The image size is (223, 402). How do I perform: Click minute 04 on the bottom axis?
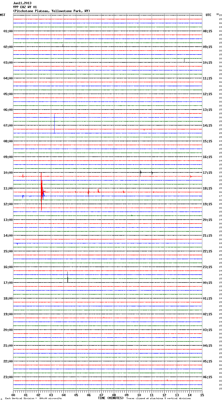(63, 395)
